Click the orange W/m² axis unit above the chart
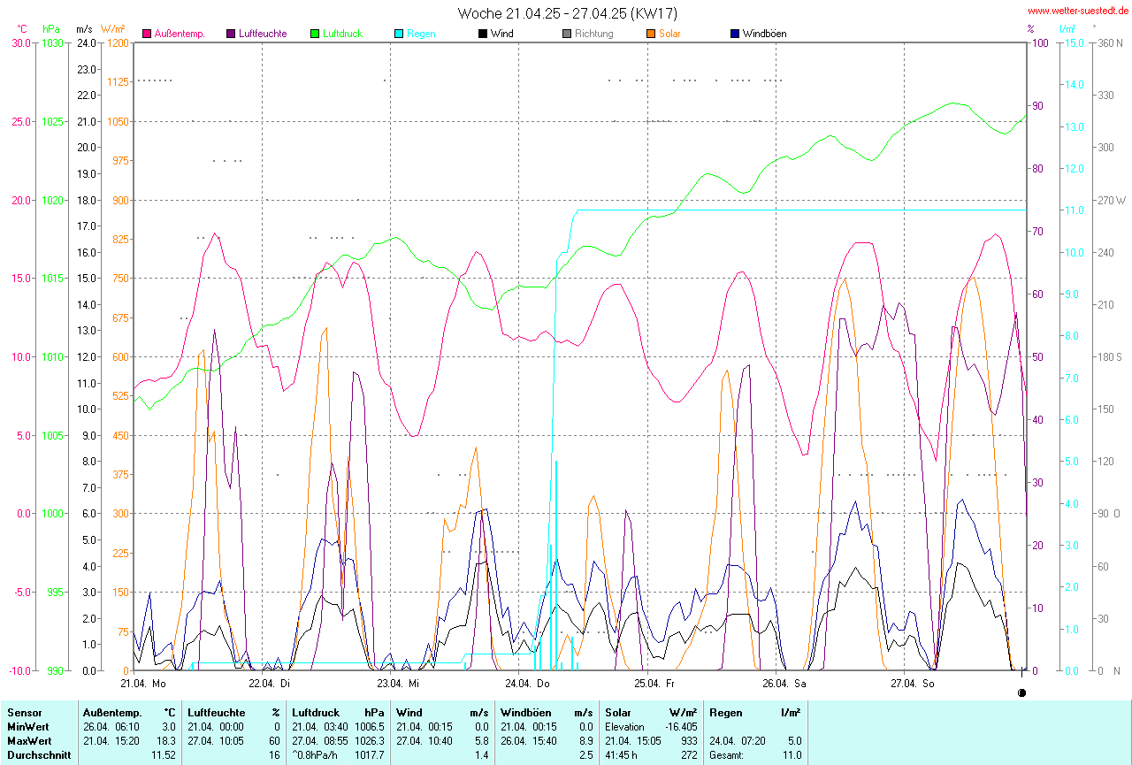This screenshot has width=1132, height=765. click(x=113, y=28)
